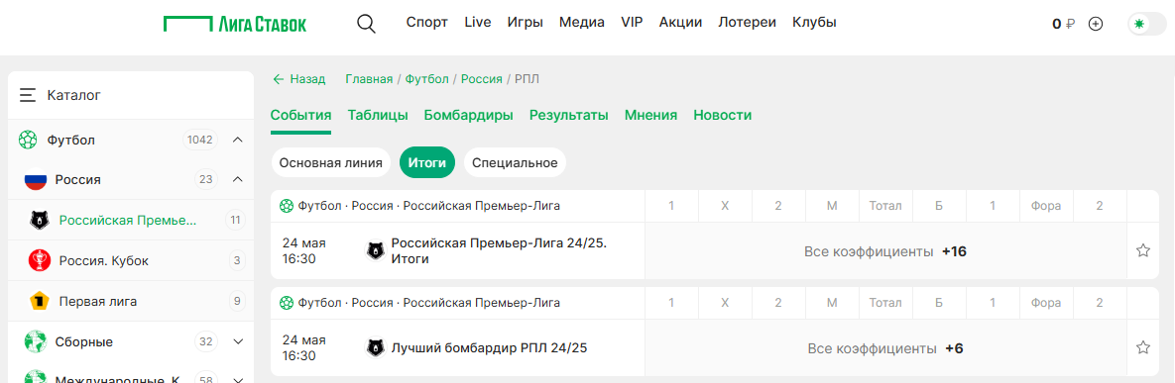The height and width of the screenshot is (383, 1175).
Task: Star the Российская Премьер-Лига 24/25 Итоги event
Action: (1143, 250)
